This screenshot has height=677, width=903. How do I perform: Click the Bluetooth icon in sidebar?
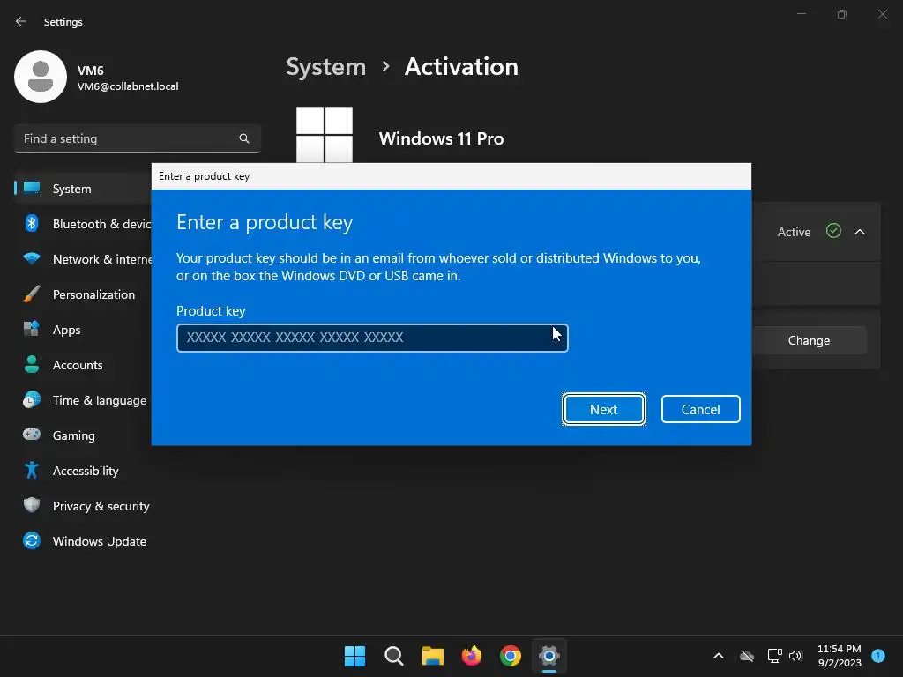(x=32, y=223)
